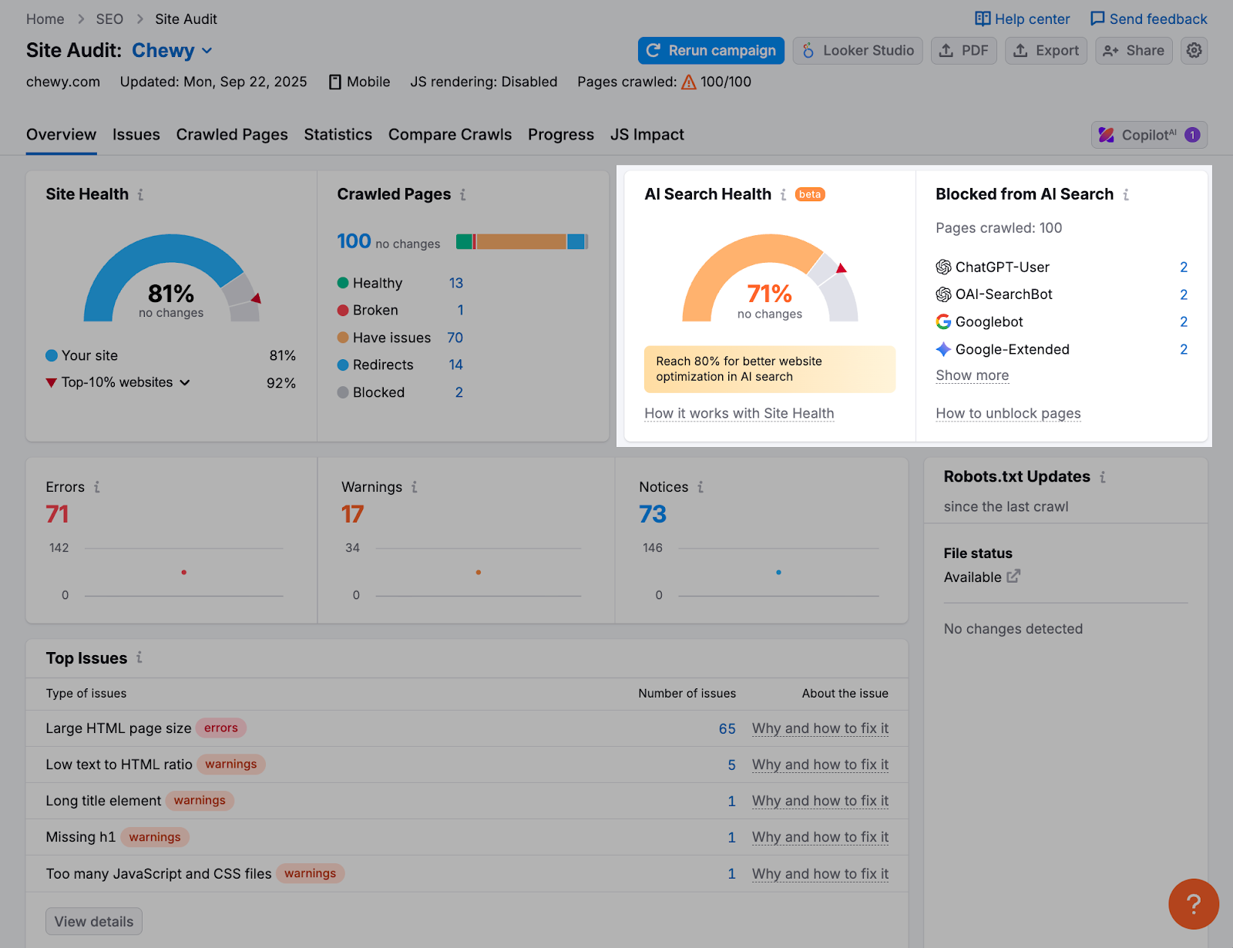Click the 65 issues count for Large HTML
This screenshot has width=1233, height=948.
pos(727,728)
